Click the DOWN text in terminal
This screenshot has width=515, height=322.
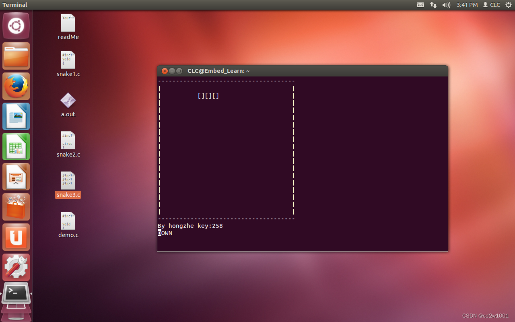point(165,233)
